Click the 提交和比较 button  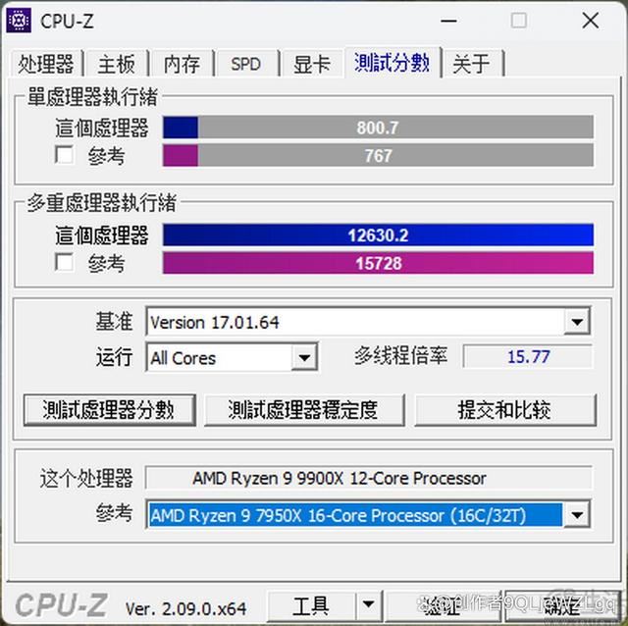coord(505,410)
